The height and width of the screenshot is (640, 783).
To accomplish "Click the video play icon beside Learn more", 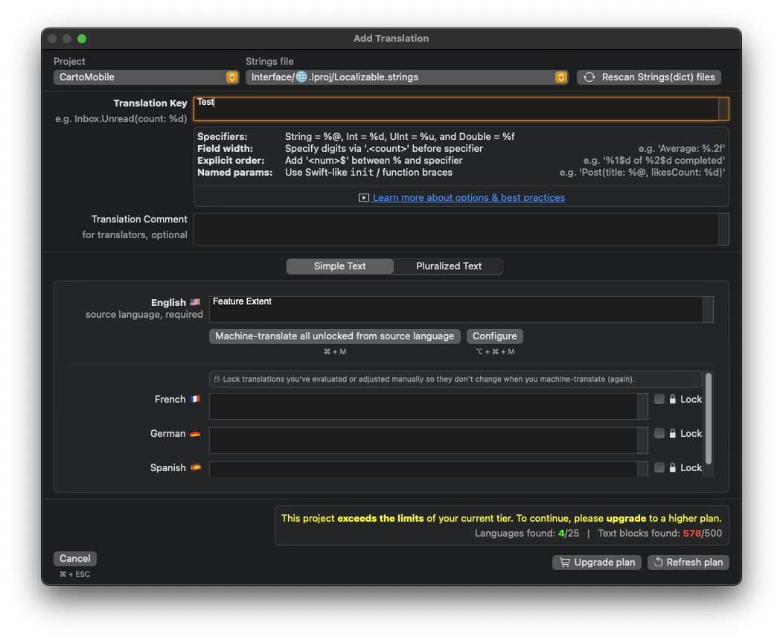I will (x=363, y=198).
